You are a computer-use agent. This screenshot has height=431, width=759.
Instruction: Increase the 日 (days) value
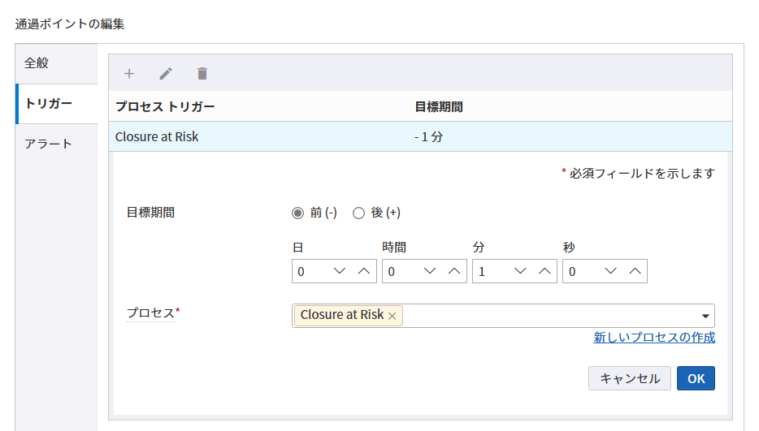364,272
